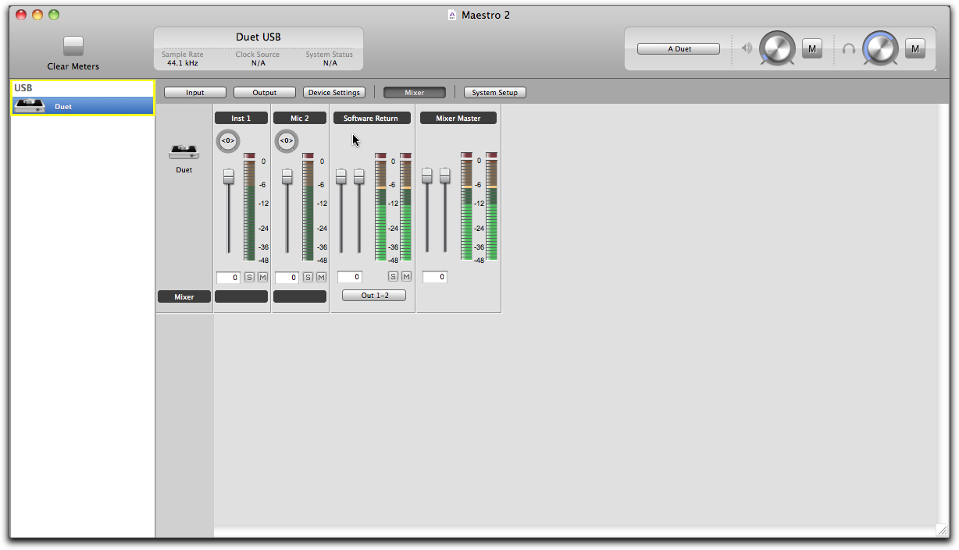Viewport: 959px width, 550px height.
Task: Solo the Mic 2 channel
Action: click(308, 277)
